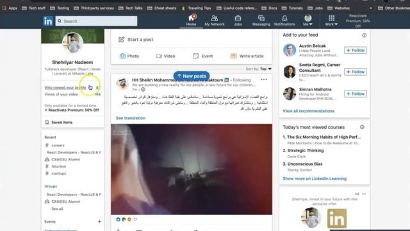
Task: Open Simran Malhotra's avatar
Action: pos(290,94)
